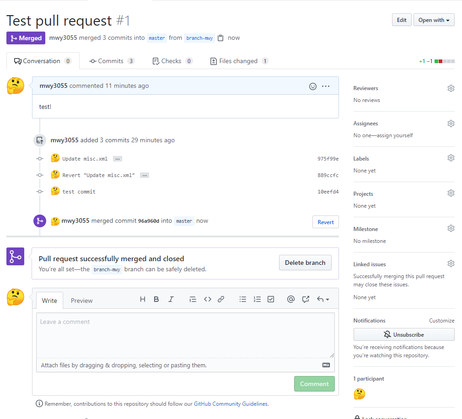462x419 pixels.
Task: Add a numbered list
Action: pos(257,299)
